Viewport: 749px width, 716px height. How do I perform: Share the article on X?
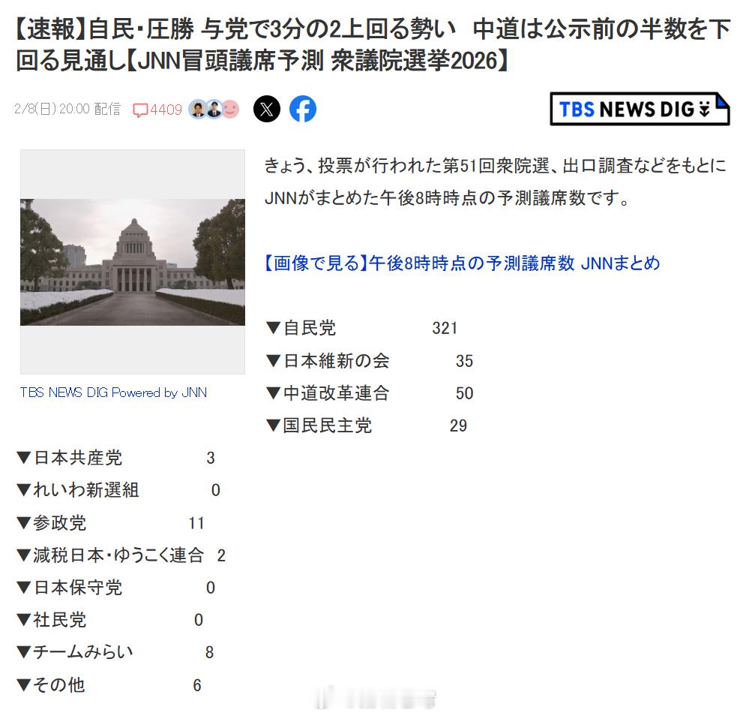pos(267,110)
